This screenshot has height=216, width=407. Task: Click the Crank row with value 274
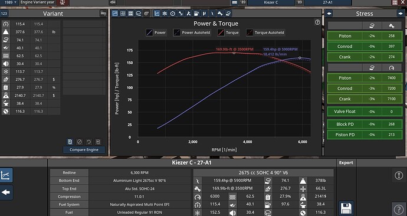365,57
